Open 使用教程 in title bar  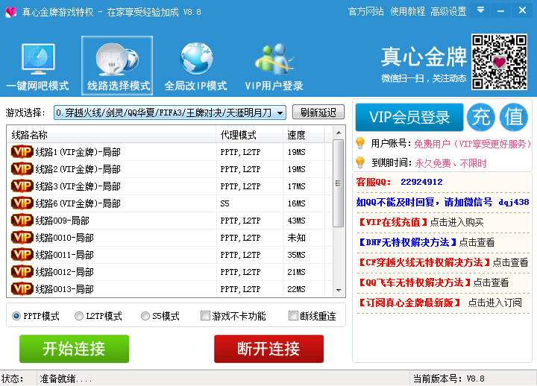point(407,12)
